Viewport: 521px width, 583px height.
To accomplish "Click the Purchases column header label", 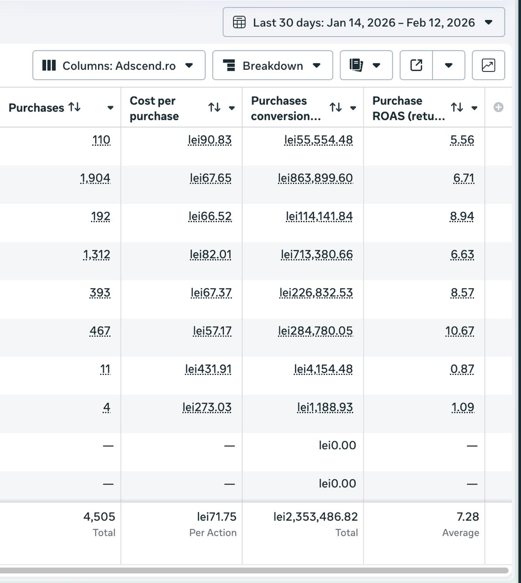I will point(36,107).
